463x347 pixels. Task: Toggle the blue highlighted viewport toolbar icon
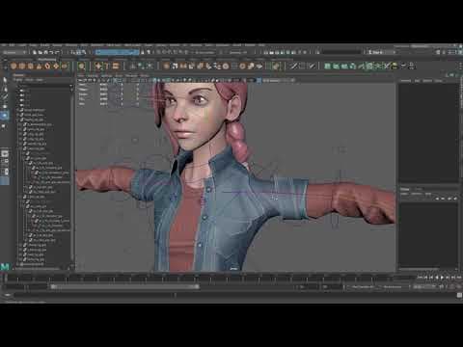(x=259, y=80)
